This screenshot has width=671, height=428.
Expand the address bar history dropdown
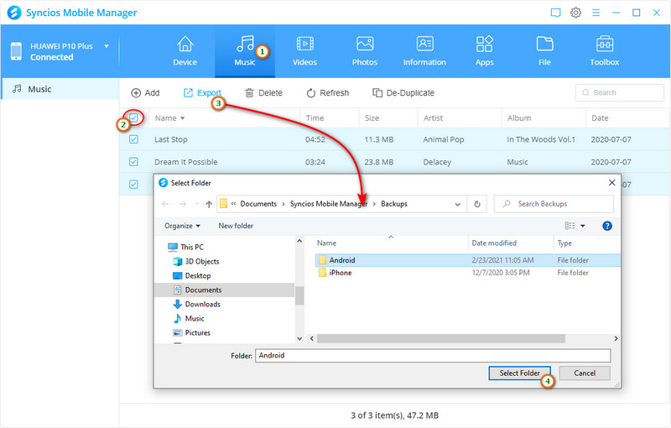pyautogui.click(x=457, y=204)
